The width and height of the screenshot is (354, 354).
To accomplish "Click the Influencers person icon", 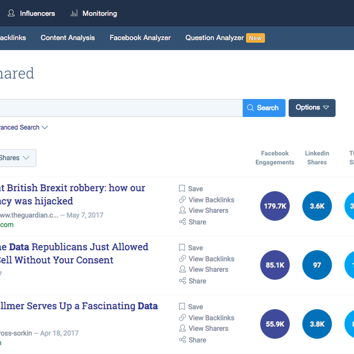I will click(11, 13).
